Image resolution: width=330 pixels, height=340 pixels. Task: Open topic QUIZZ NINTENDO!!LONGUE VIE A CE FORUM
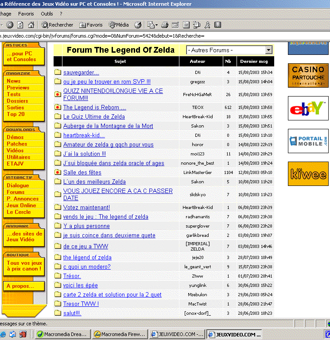click(x=113, y=95)
